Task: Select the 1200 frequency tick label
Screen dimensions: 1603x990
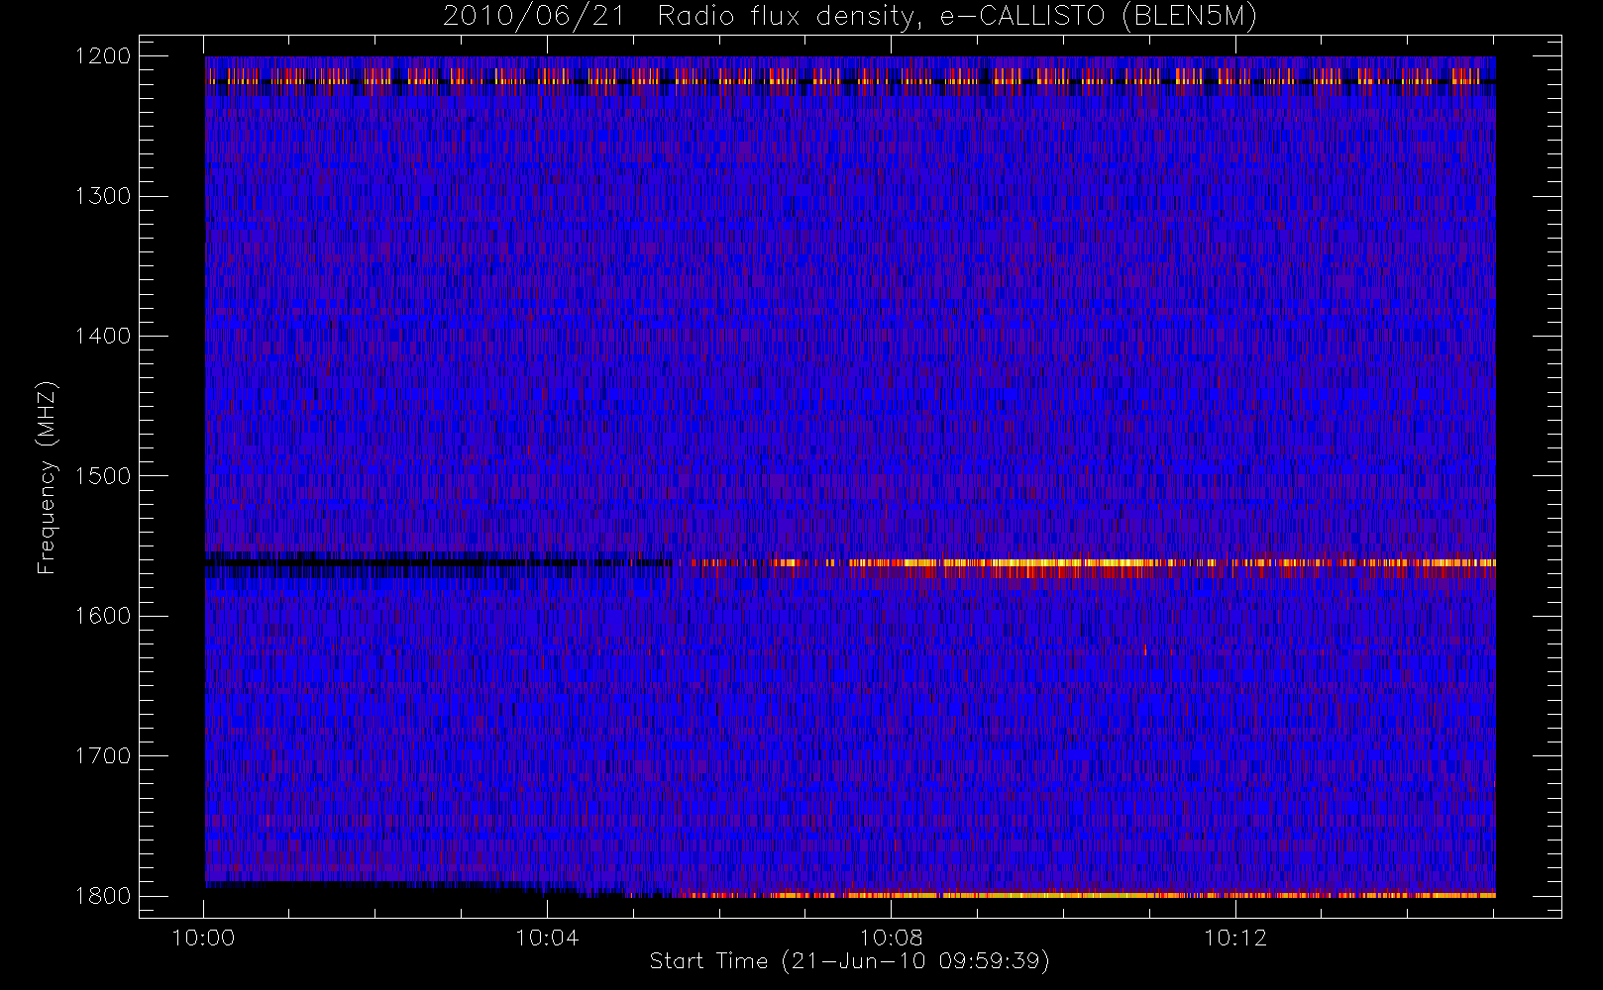Action: pos(103,56)
